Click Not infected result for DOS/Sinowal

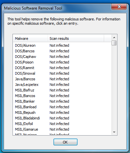click(x=59, y=73)
